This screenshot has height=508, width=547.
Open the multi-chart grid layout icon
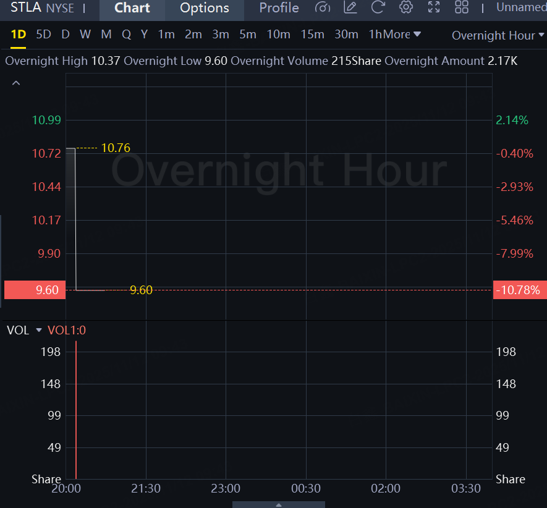click(462, 7)
